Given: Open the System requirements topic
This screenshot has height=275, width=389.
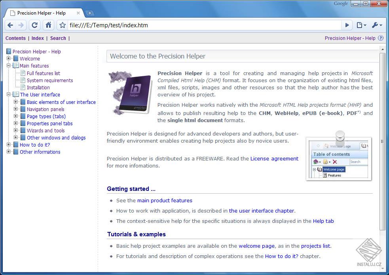Looking at the screenshot, I should point(50,80).
